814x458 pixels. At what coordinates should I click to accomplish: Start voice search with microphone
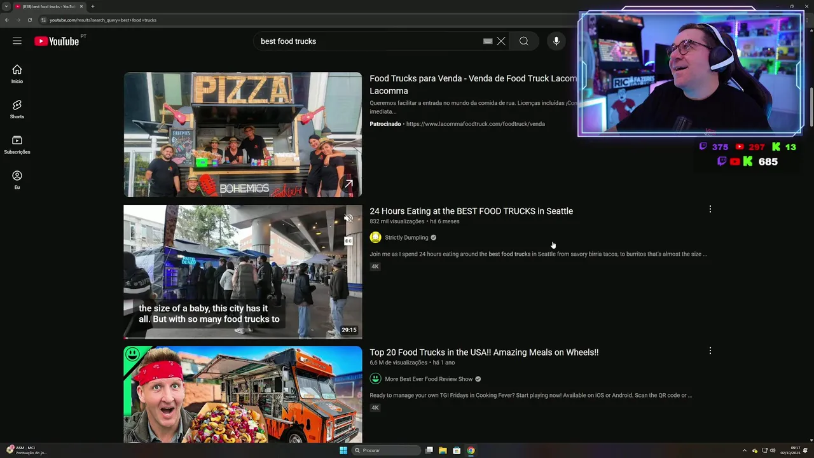556,41
